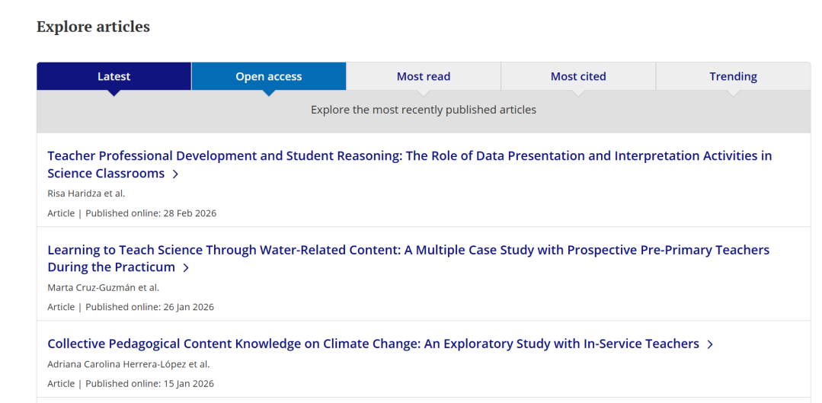Click chevron icon after Water-Related Content article title

(x=186, y=267)
